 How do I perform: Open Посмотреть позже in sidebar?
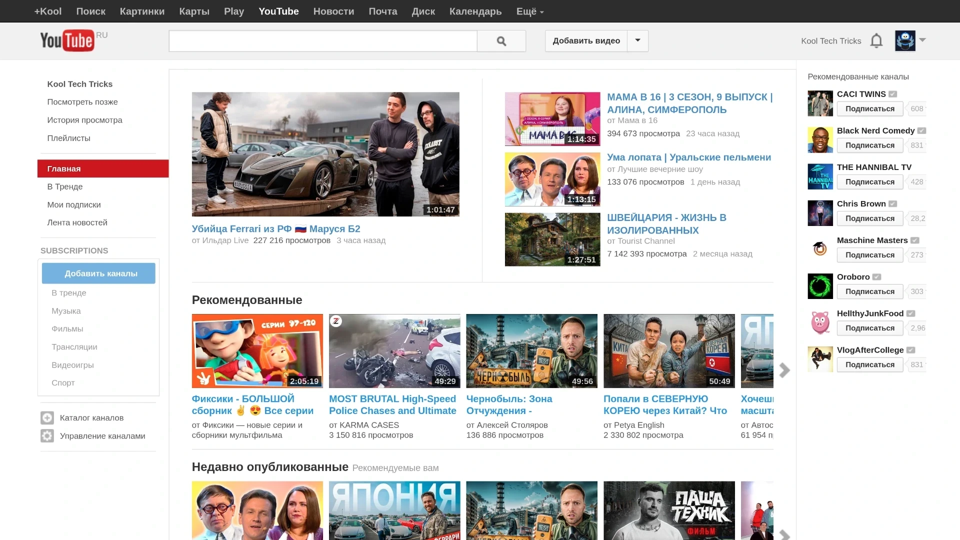tap(82, 101)
